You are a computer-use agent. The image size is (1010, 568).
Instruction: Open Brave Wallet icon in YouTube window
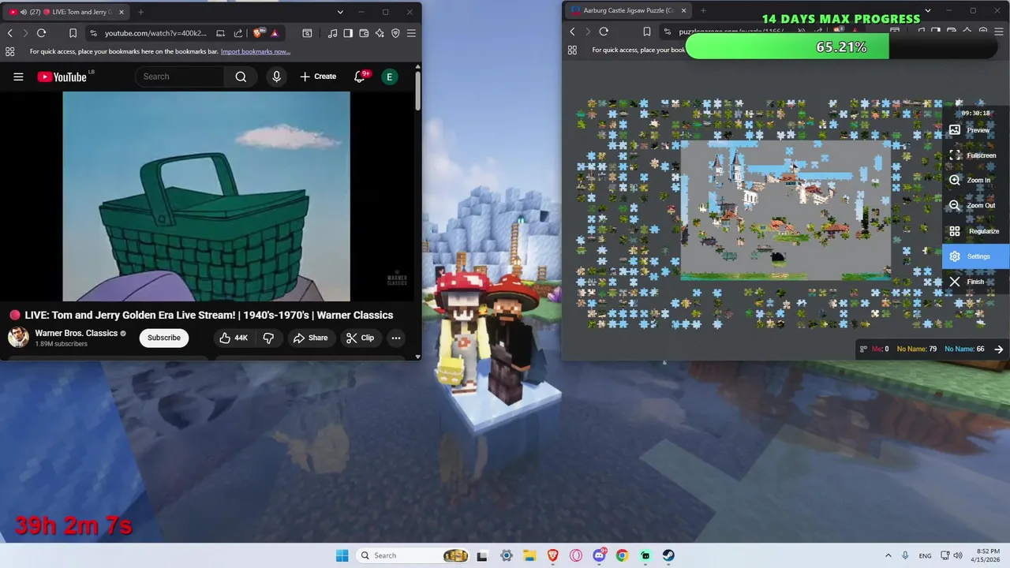[364, 33]
